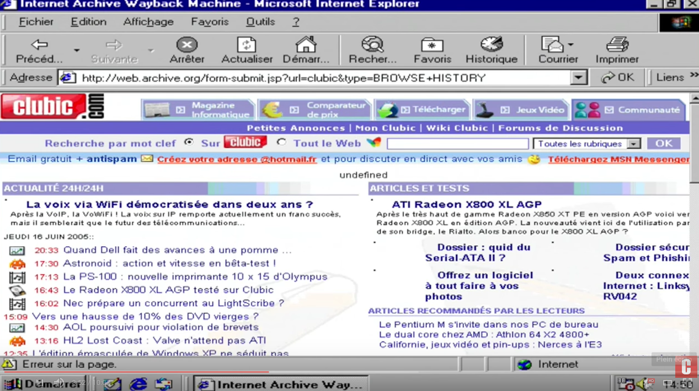This screenshot has width=699, height=391.
Task: Open the address bar dropdown arrow
Action: (579, 78)
